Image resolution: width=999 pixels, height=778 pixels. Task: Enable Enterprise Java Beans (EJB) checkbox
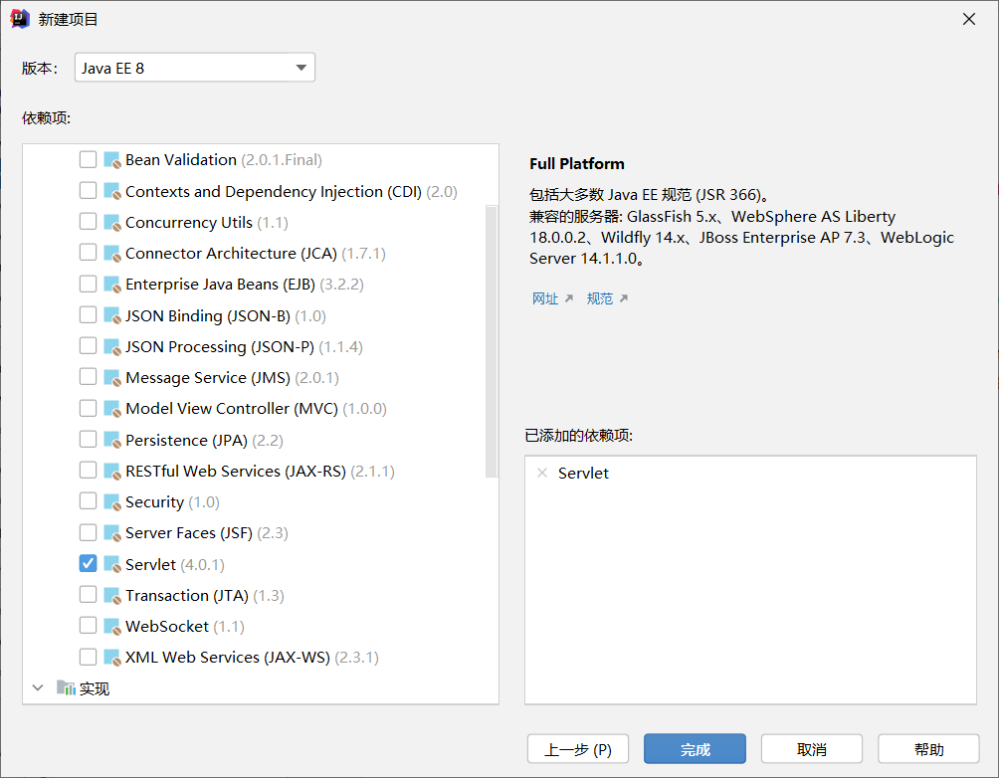click(x=88, y=284)
